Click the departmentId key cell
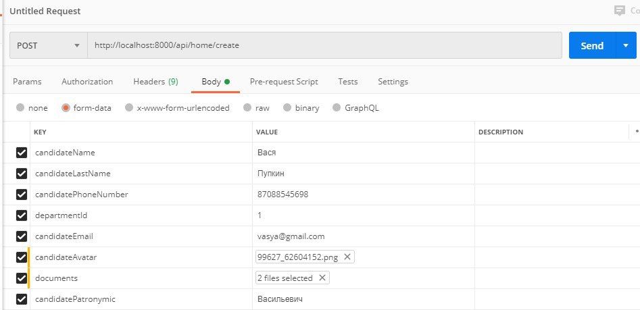Viewport: 640px width, 310px height. click(141, 215)
